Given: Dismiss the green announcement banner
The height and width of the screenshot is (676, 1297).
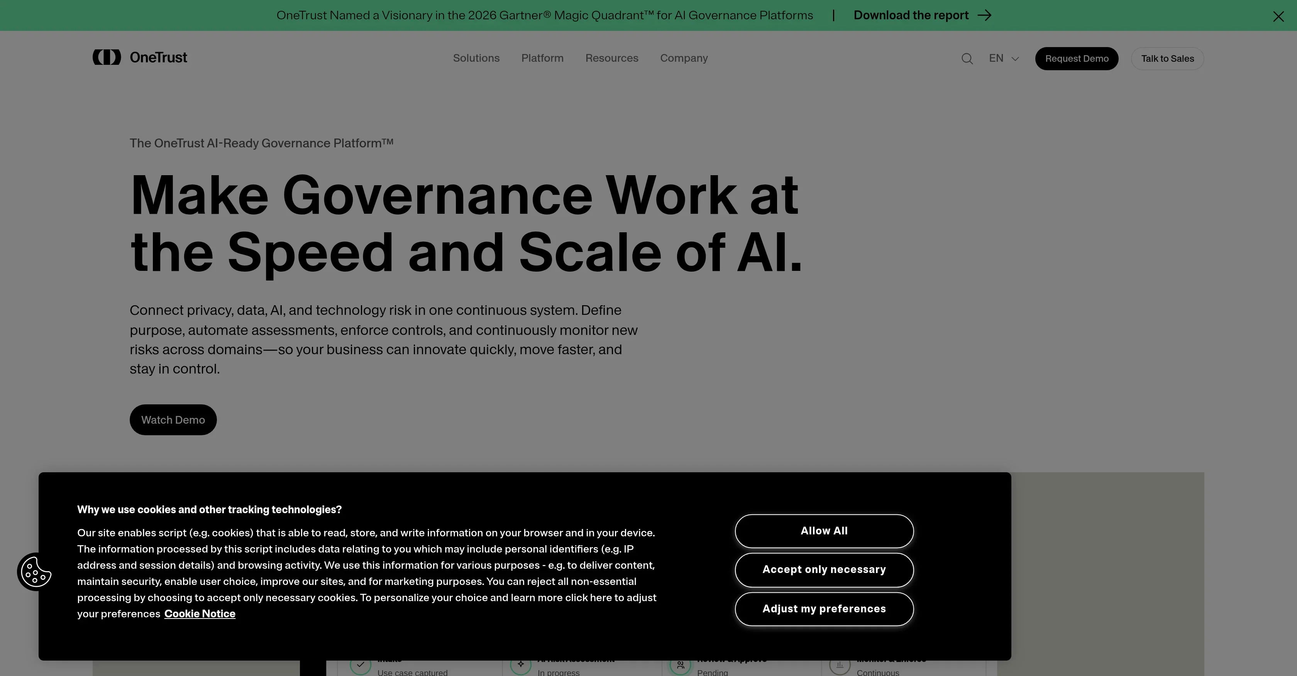Looking at the screenshot, I should [1278, 16].
